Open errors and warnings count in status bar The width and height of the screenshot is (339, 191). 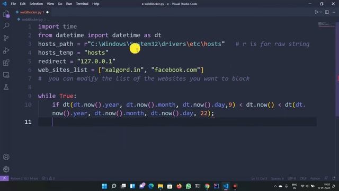[48, 179]
